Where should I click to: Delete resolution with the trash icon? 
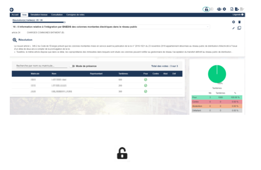click(240, 22)
